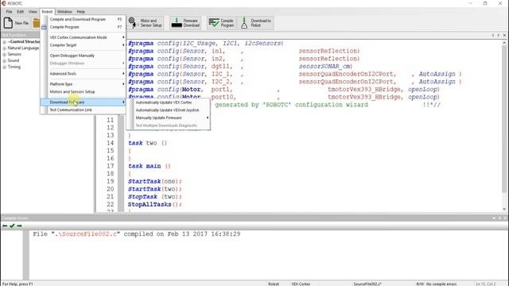The image size is (509, 286).
Task: Click the New File document icon
Action: pos(8,23)
